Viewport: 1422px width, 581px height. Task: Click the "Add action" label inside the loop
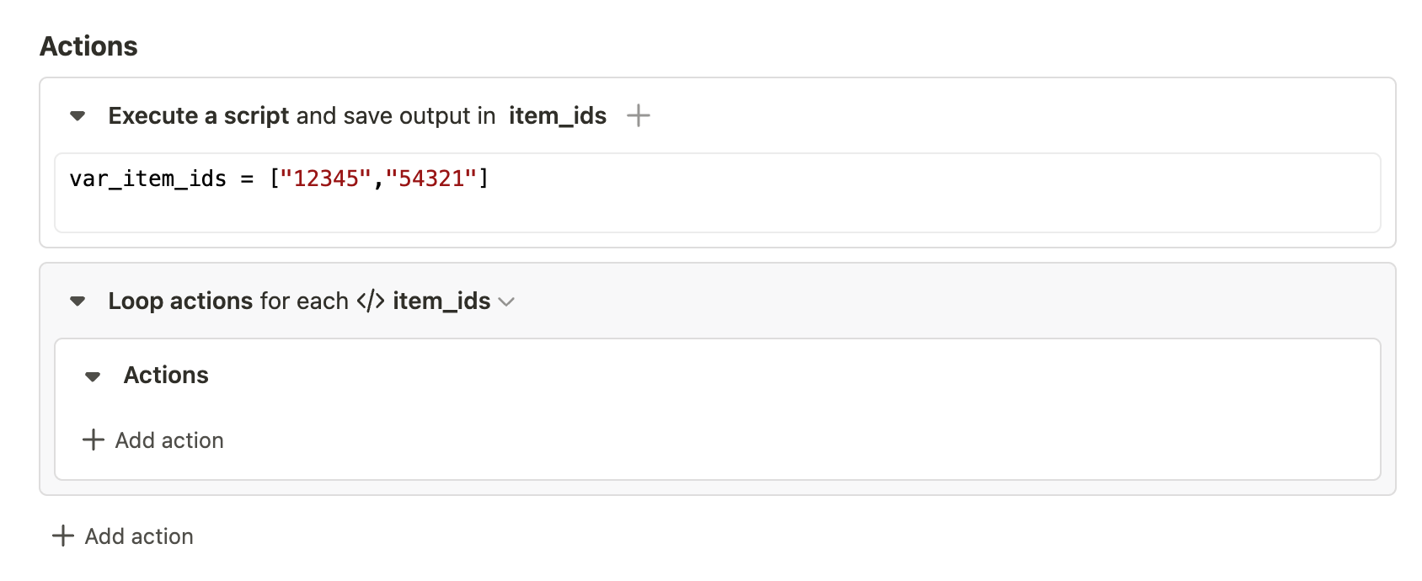[x=169, y=440]
